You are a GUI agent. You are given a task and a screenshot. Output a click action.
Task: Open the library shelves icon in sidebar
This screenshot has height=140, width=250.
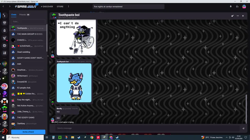(x=4, y=53)
